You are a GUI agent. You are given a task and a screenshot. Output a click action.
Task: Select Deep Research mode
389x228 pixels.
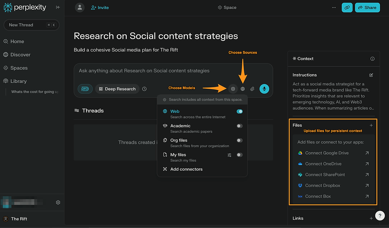click(117, 89)
